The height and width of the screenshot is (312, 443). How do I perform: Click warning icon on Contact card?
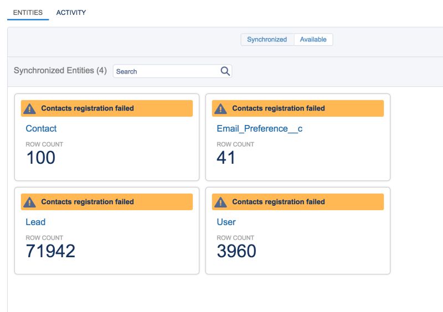coord(29,109)
